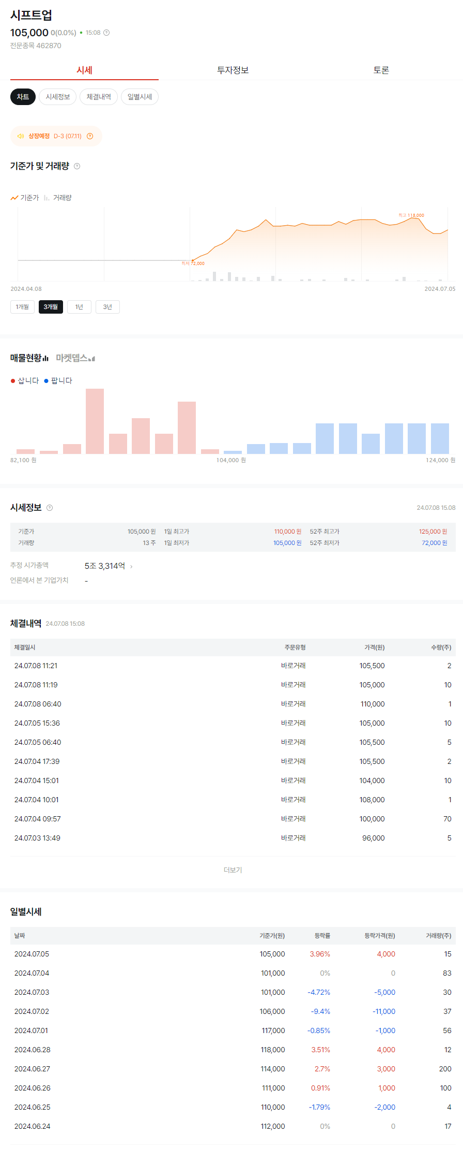Click the 거래량(주) column header
The width and height of the screenshot is (463, 1149).
pyautogui.click(x=439, y=936)
